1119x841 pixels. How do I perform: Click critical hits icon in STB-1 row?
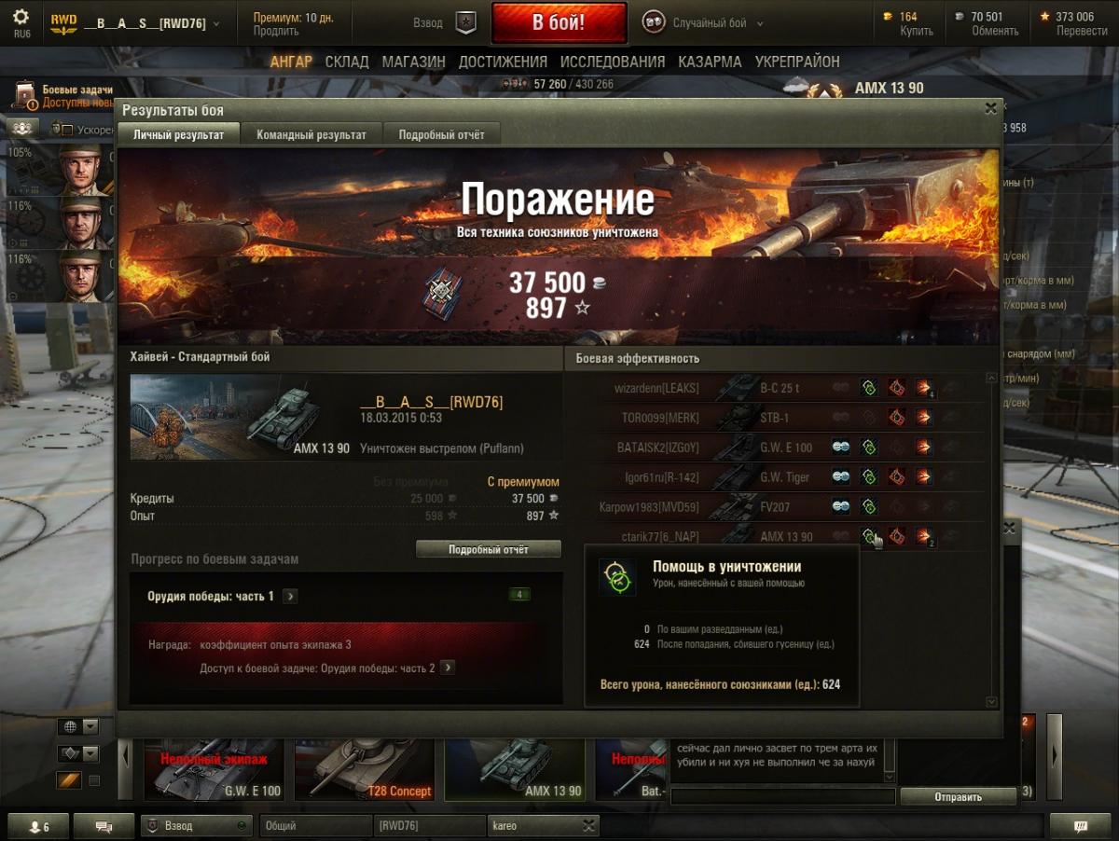(896, 418)
